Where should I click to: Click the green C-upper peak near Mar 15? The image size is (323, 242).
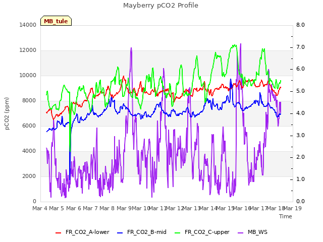coord(234,45)
